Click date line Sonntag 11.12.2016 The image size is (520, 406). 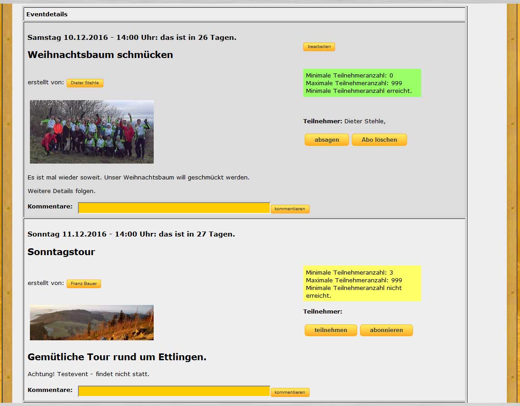(x=131, y=234)
